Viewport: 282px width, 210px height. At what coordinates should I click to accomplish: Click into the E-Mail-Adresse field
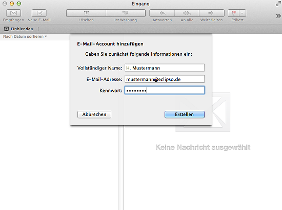click(165, 79)
